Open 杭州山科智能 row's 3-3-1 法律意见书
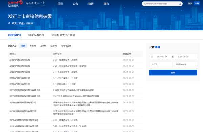The width and height of the screenshot is (203, 132). [66, 120]
